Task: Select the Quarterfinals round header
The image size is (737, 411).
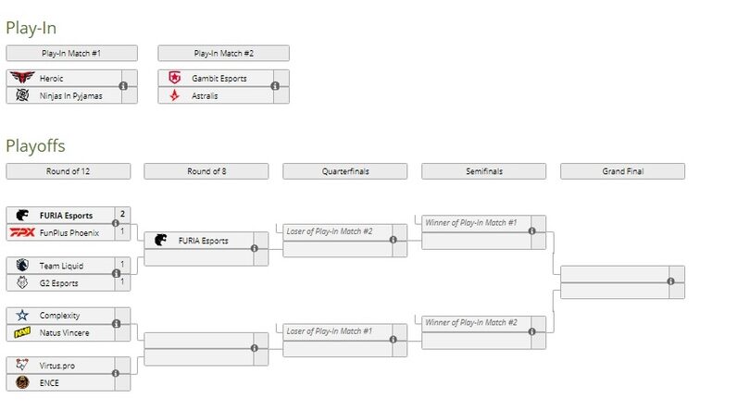Action: coord(344,171)
